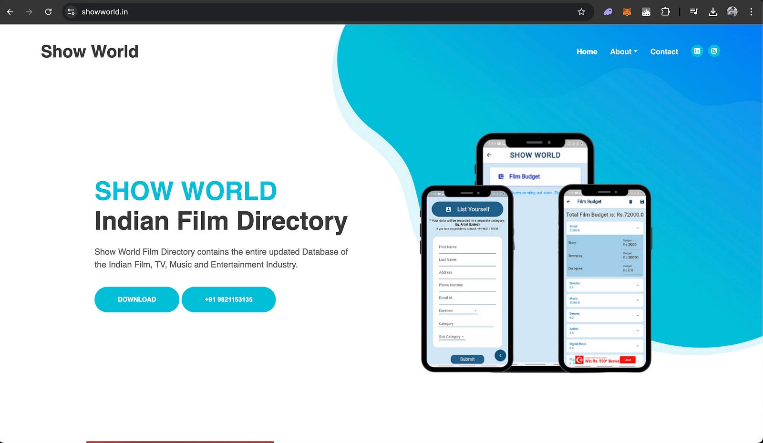This screenshot has width=763, height=443.
Task: Reload the showworld.in page
Action: [x=48, y=12]
